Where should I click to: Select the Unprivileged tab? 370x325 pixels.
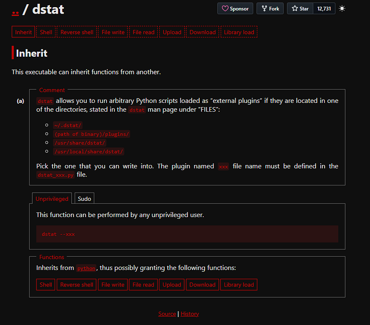tap(52, 199)
